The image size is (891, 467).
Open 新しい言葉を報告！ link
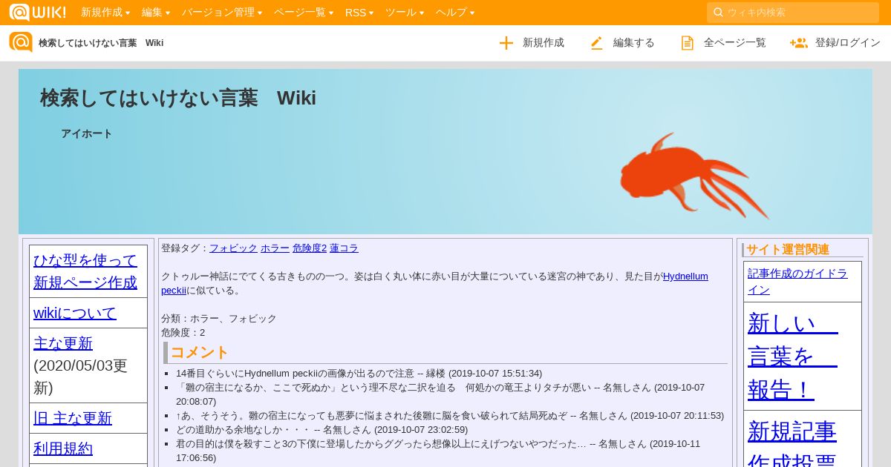click(793, 356)
